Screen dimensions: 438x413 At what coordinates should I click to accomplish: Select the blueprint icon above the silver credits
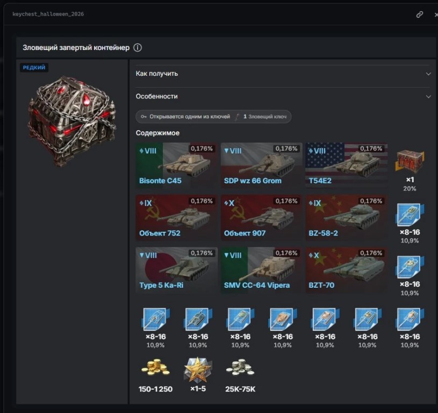coord(240,319)
